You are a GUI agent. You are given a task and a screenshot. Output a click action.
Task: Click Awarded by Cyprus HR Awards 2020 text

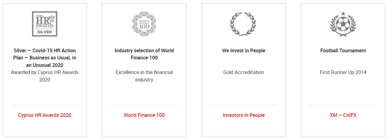(x=44, y=76)
